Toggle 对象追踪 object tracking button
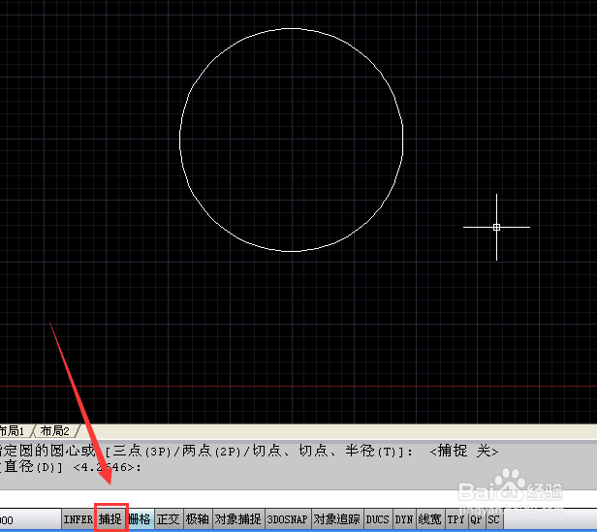Screen dimensions: 597x532 337,519
